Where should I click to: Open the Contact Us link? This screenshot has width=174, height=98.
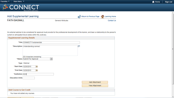[112, 21]
